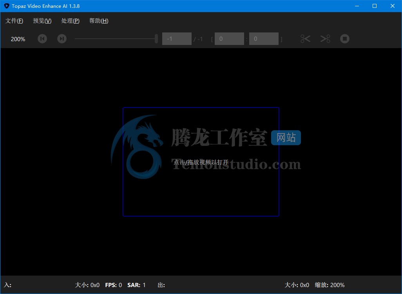Open the 预览(V) menu

[x=42, y=21]
